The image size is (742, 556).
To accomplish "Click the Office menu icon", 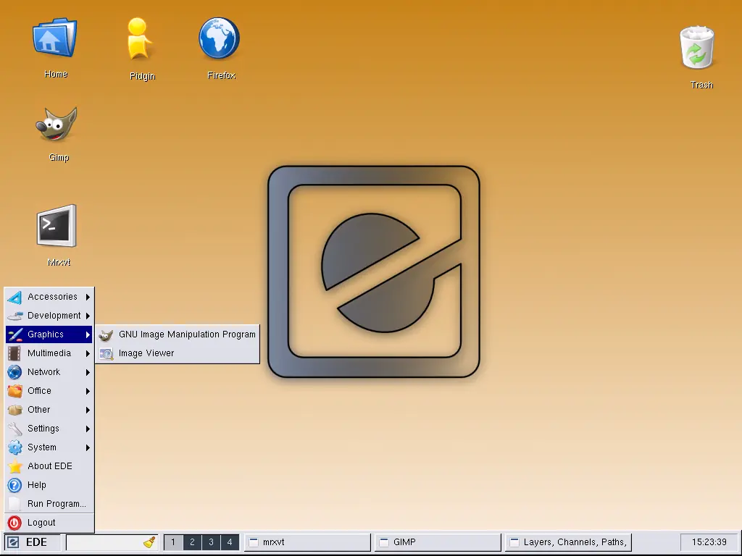I will pyautogui.click(x=14, y=391).
